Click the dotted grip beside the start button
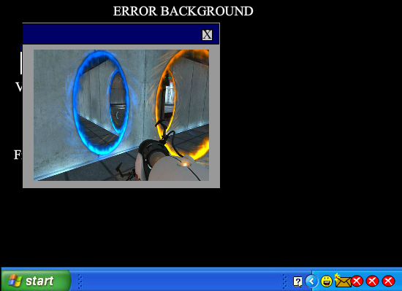 pyautogui.click(x=80, y=282)
